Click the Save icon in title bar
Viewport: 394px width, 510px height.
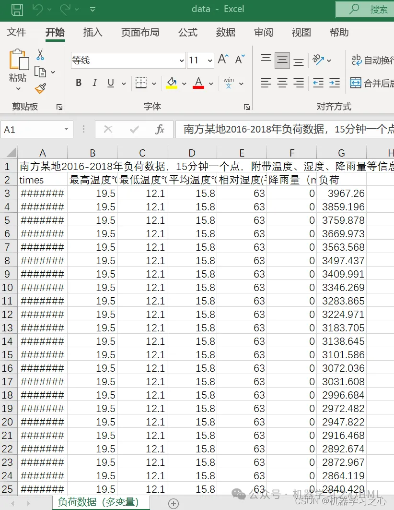point(17,10)
